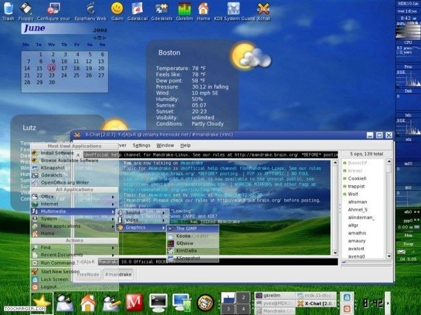The height and width of the screenshot is (315, 421).
Task: Click the lock screen icon in panel
Action: coord(347,297)
